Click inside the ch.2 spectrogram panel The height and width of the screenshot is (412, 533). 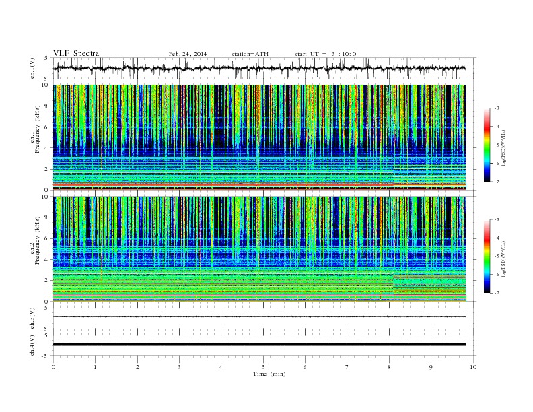pyautogui.click(x=259, y=249)
